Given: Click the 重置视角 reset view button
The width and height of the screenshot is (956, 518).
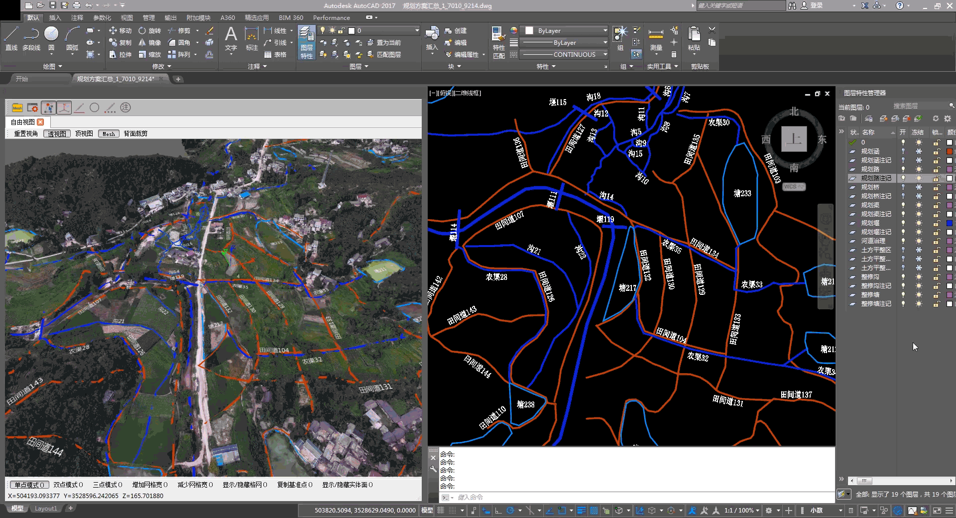Looking at the screenshot, I should coord(26,133).
